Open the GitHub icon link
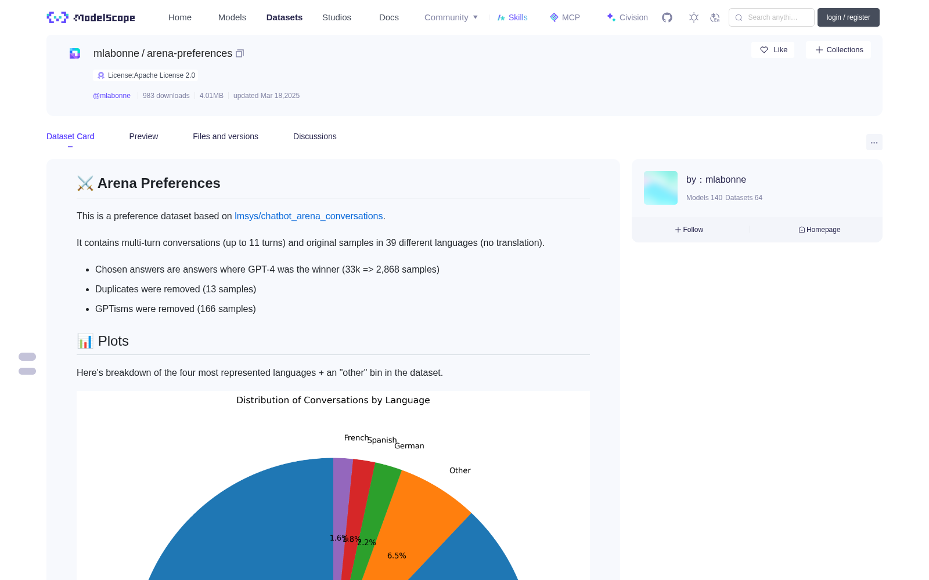Screen dimensions: 929x580 coord(667,17)
